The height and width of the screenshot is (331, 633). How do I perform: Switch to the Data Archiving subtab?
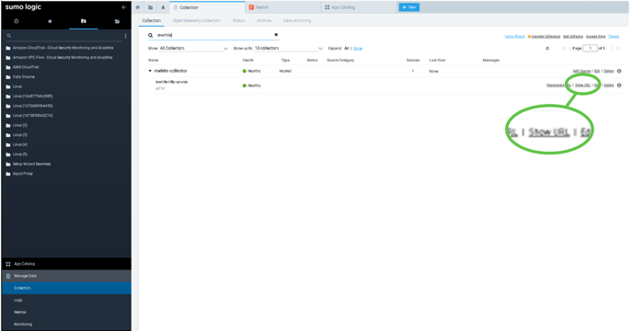pos(296,20)
